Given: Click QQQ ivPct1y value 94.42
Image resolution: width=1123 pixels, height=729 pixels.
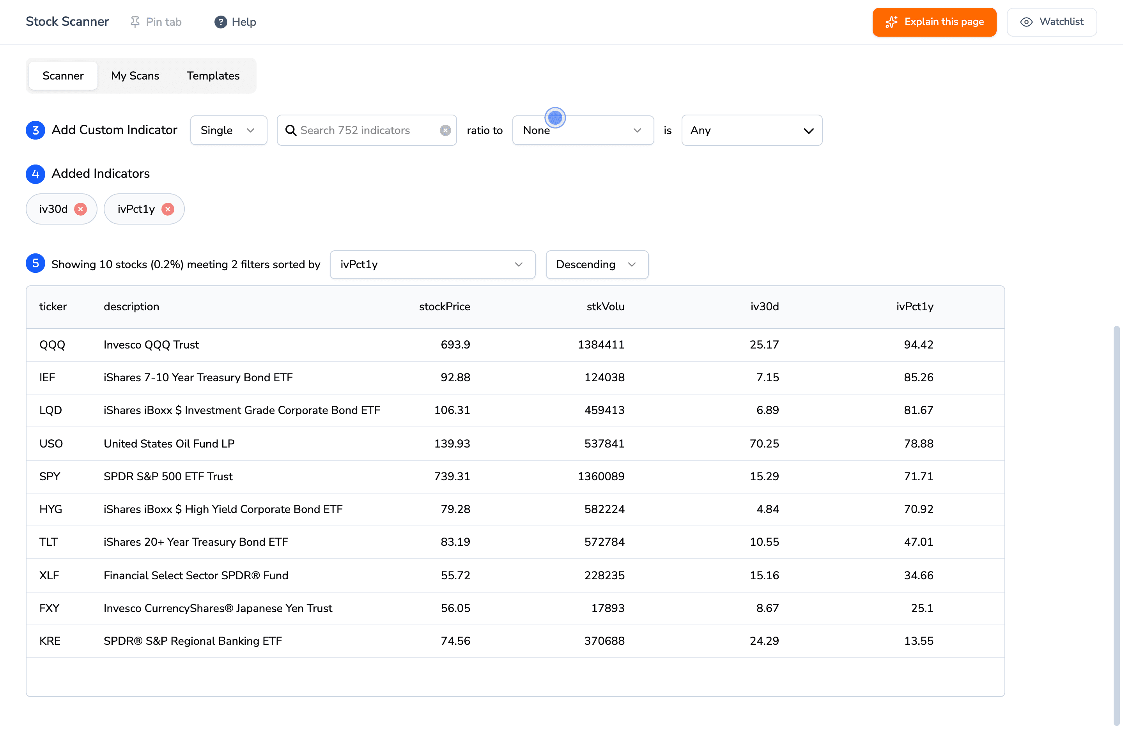Looking at the screenshot, I should [x=919, y=345].
